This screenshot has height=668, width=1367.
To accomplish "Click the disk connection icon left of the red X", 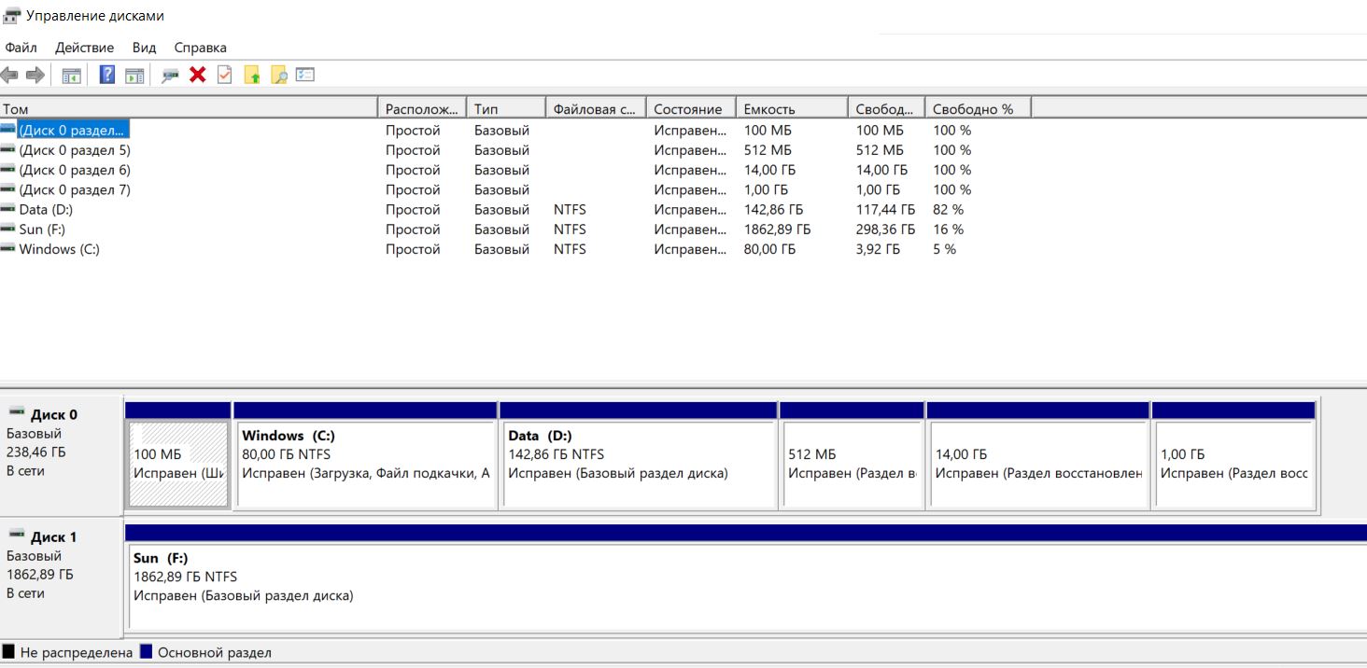I will tap(170, 75).
